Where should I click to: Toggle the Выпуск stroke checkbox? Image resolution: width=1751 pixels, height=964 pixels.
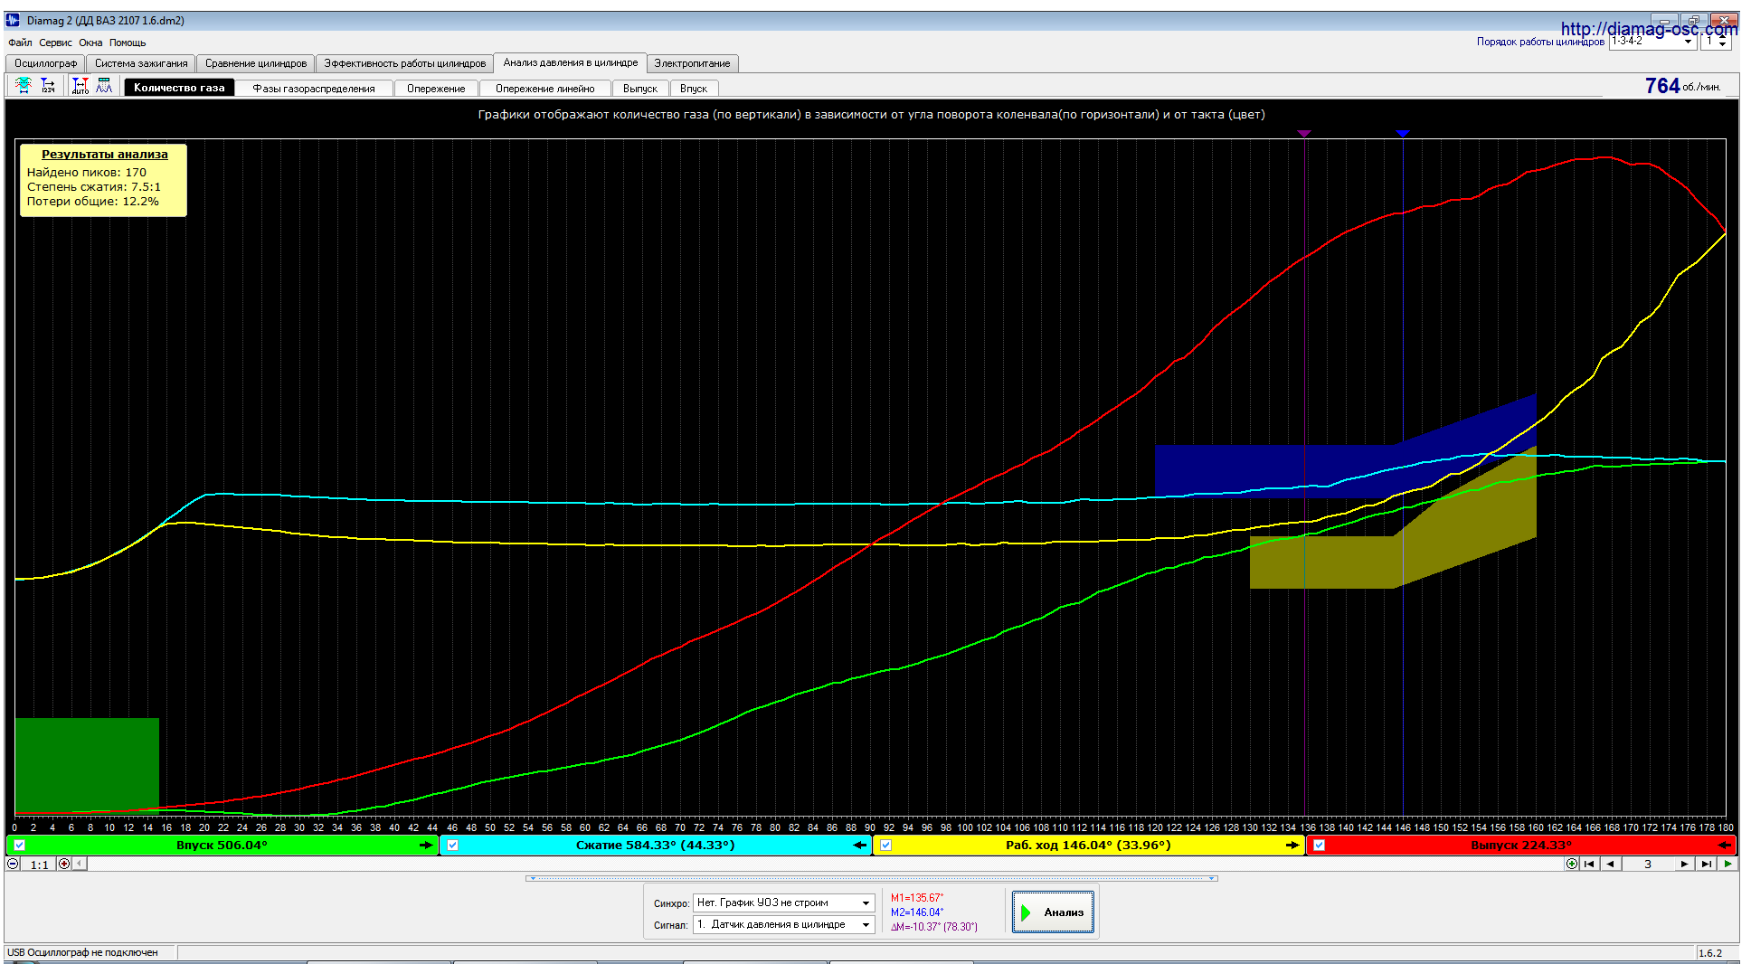click(1320, 846)
